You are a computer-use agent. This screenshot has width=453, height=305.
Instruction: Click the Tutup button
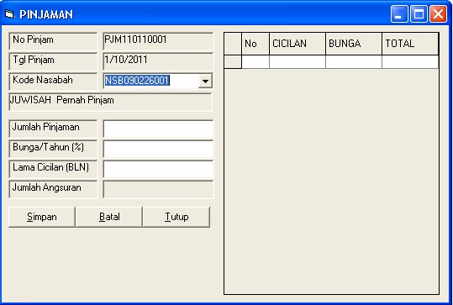click(176, 217)
